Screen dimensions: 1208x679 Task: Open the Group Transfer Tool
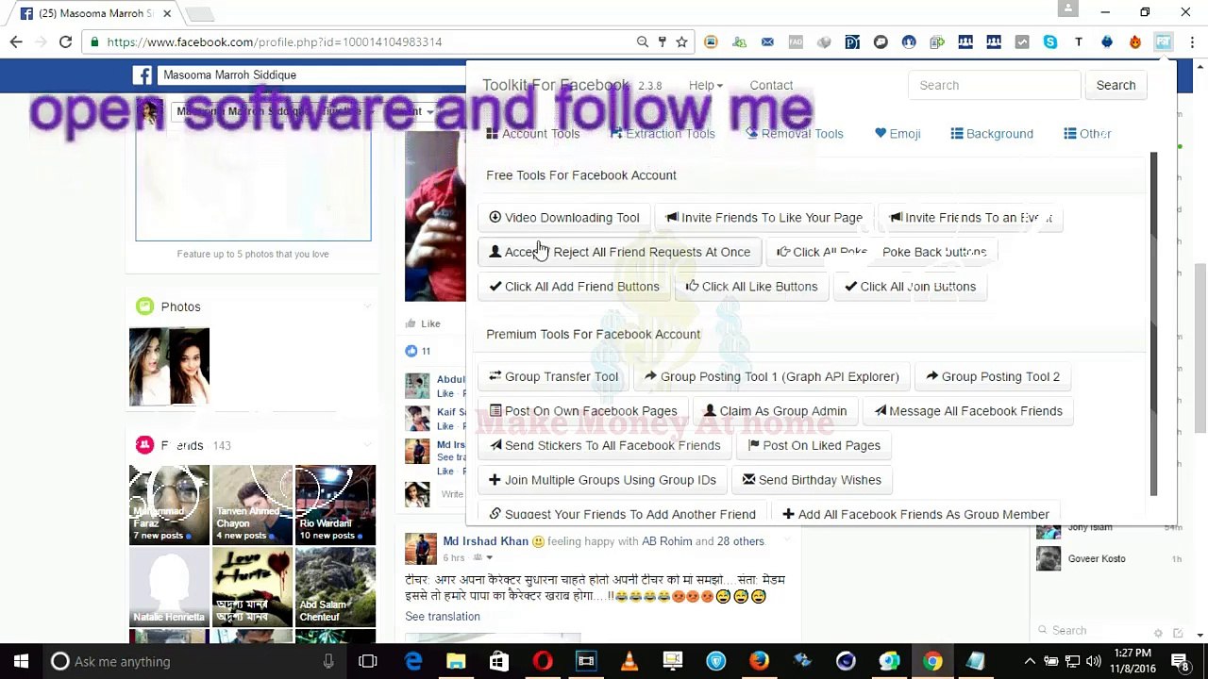coord(553,376)
